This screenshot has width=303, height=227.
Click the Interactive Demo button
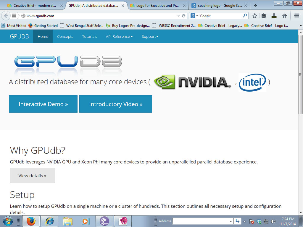coord(43,104)
